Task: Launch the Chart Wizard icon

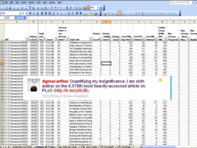Action: coord(84,8)
